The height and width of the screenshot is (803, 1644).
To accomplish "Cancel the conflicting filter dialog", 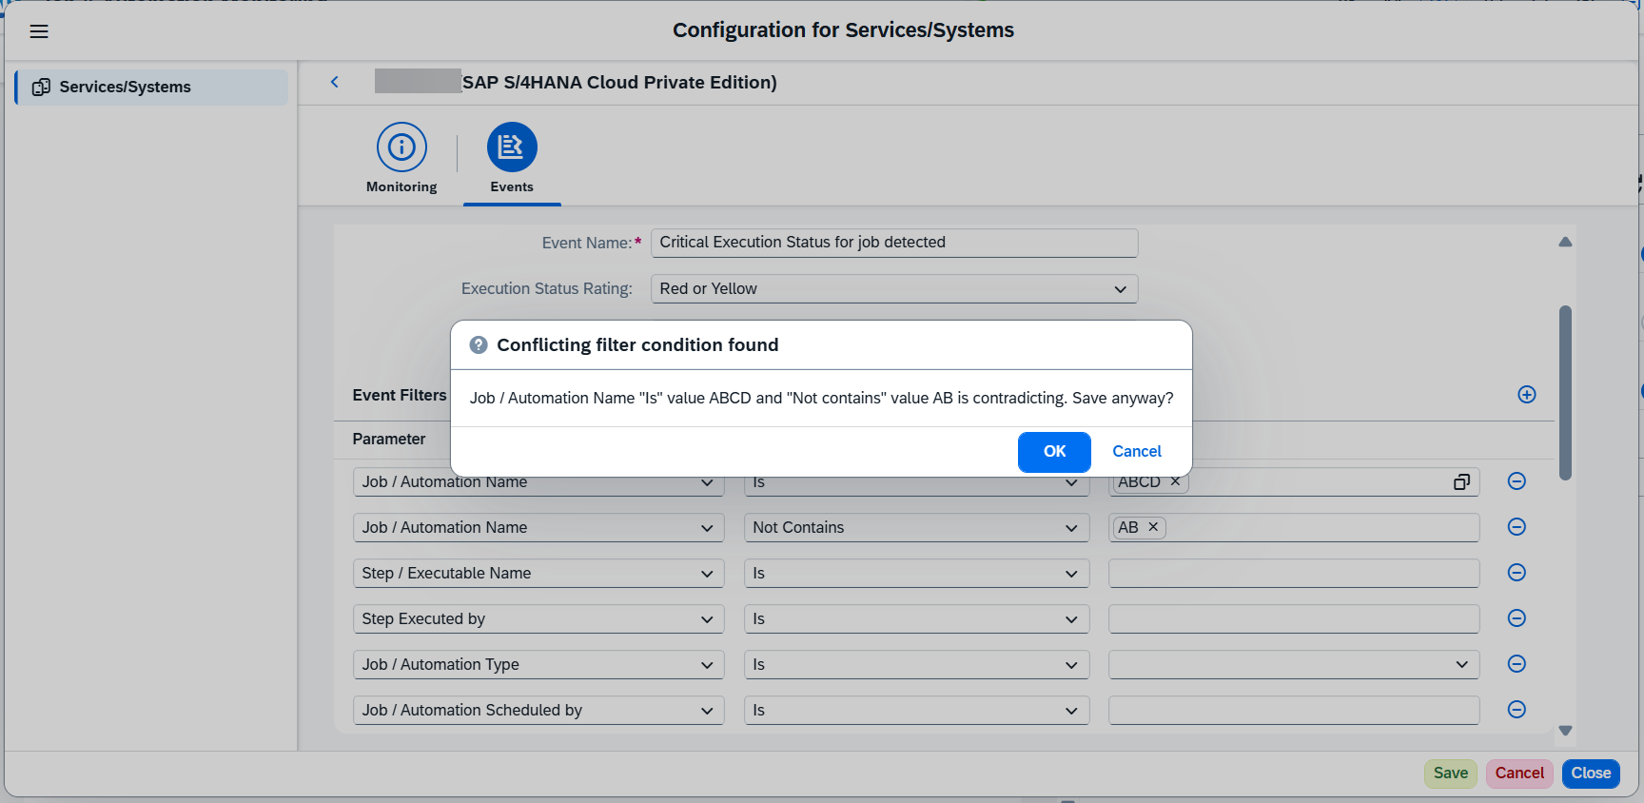I will click(x=1136, y=452).
